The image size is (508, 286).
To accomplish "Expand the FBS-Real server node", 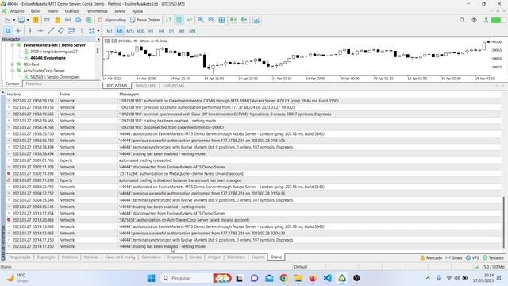I will (13, 64).
